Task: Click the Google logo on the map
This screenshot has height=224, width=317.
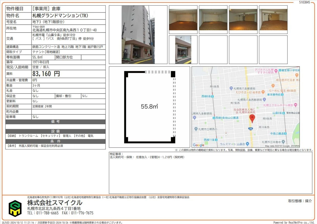Action: click(198, 145)
